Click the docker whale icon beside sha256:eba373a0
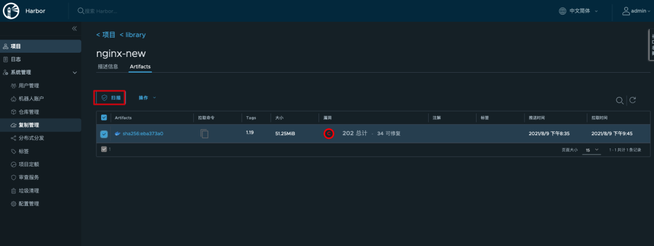Image resolution: width=654 pixels, height=246 pixels. 117,134
